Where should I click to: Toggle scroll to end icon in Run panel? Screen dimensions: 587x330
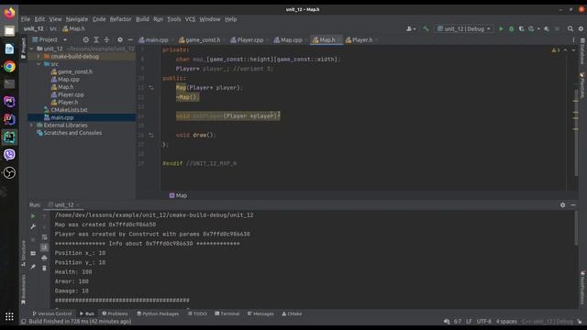tap(44, 247)
